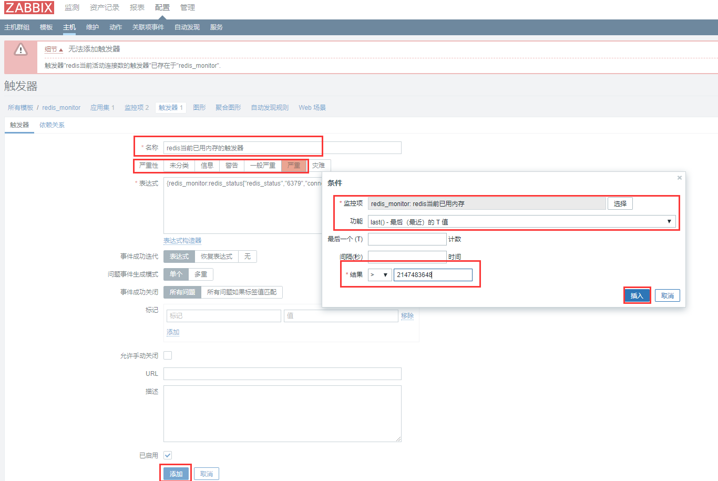The width and height of the screenshot is (718, 481).
Task: Set problem event mode to 多重
Action: (x=201, y=274)
